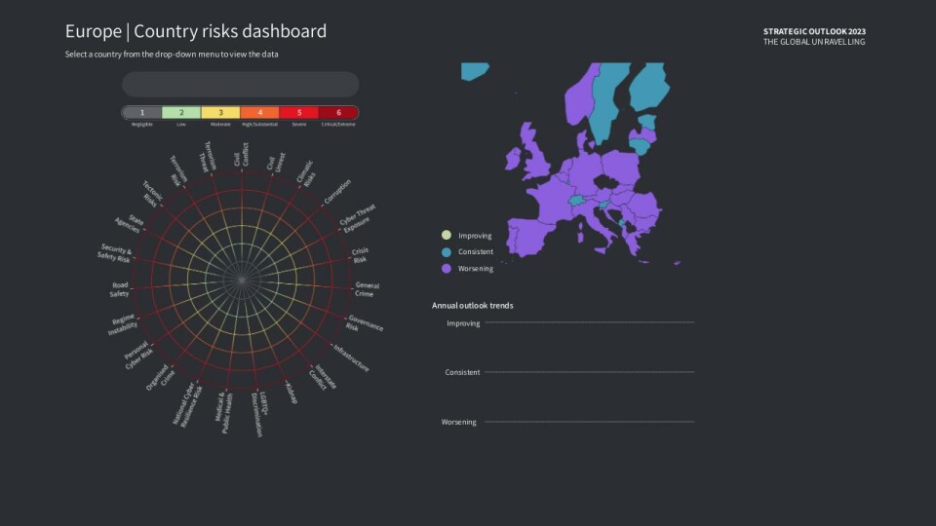
Task: Click the Crisis Risk radar label
Action: [360, 255]
